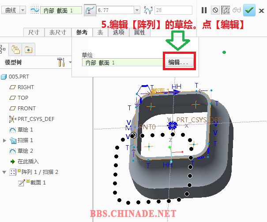267x222 pixels.
Task: Click the 编辑... sketch button
Action: point(178,62)
